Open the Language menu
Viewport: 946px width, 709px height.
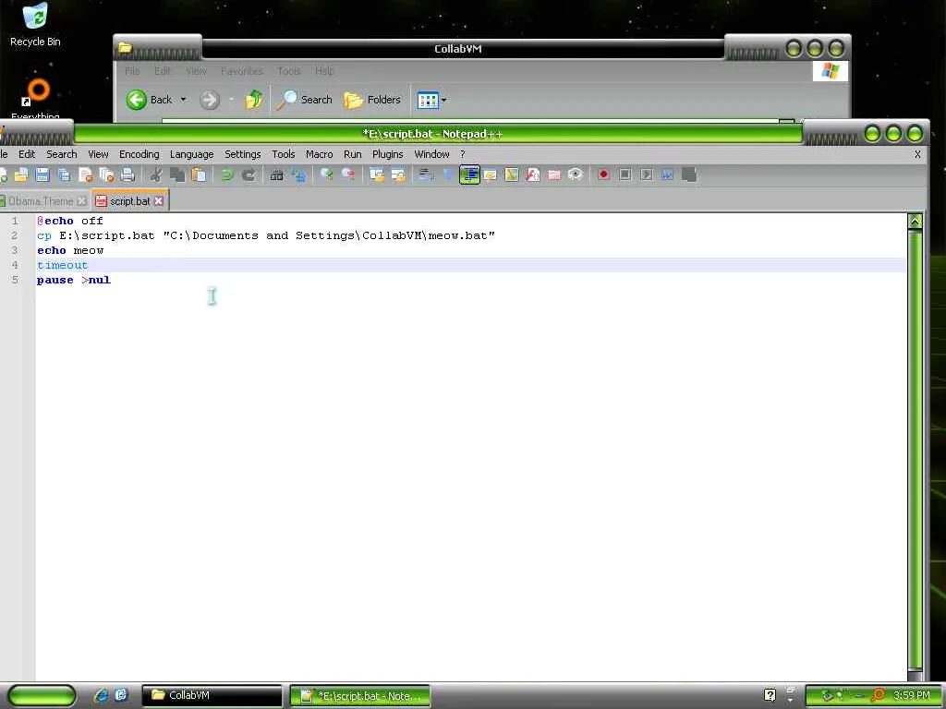coord(192,154)
